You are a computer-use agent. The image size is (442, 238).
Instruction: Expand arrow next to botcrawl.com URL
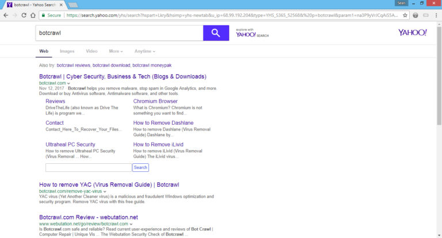pyautogui.click(x=68, y=83)
